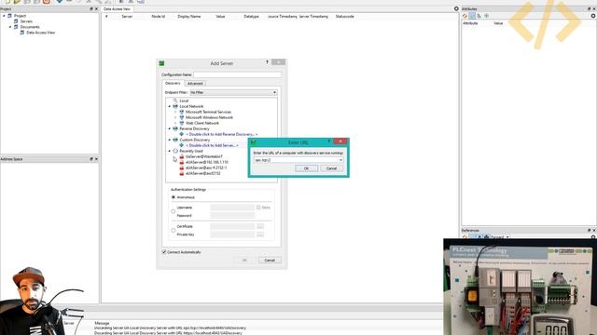Click the Project folder icon in Project tree

point(10,16)
